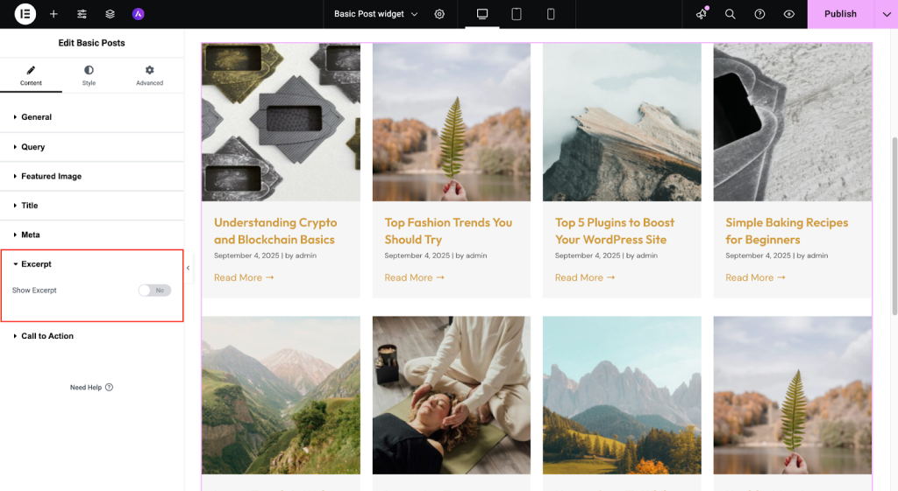Click the Elementor logo icon
Screen dimensions: 898x491
point(25,14)
